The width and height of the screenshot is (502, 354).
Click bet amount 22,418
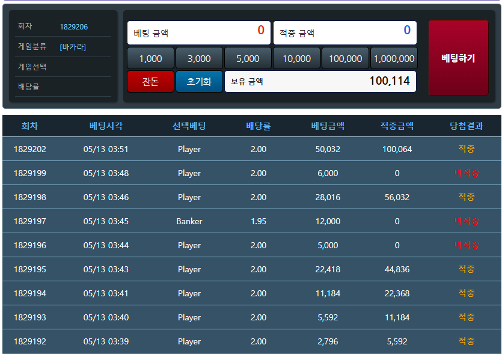click(328, 269)
